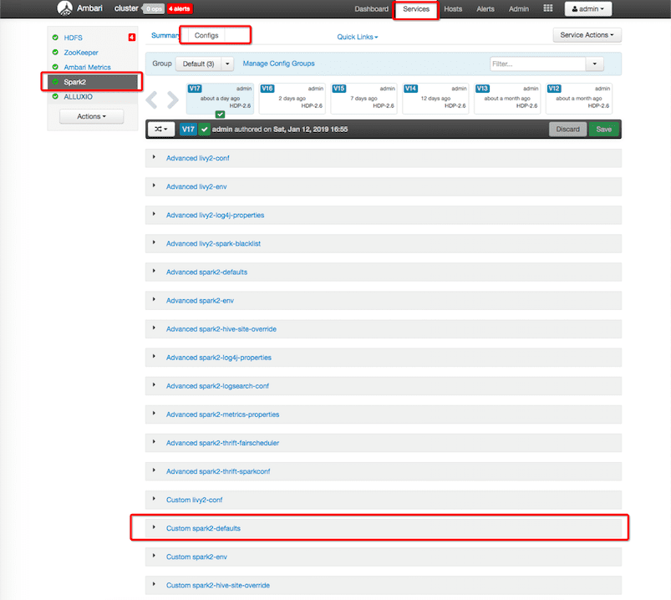Open the Hosts nav item
The image size is (671, 600).
point(453,9)
